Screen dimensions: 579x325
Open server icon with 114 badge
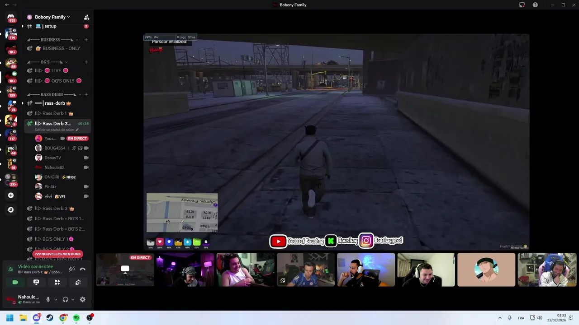coord(11,33)
